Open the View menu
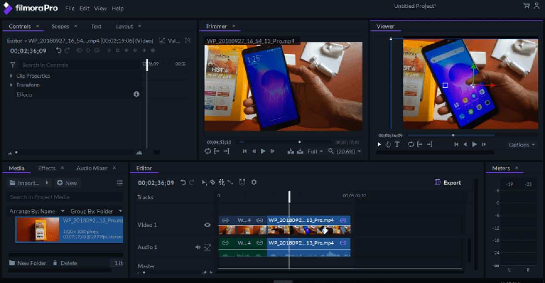545x283 pixels. coord(100,8)
